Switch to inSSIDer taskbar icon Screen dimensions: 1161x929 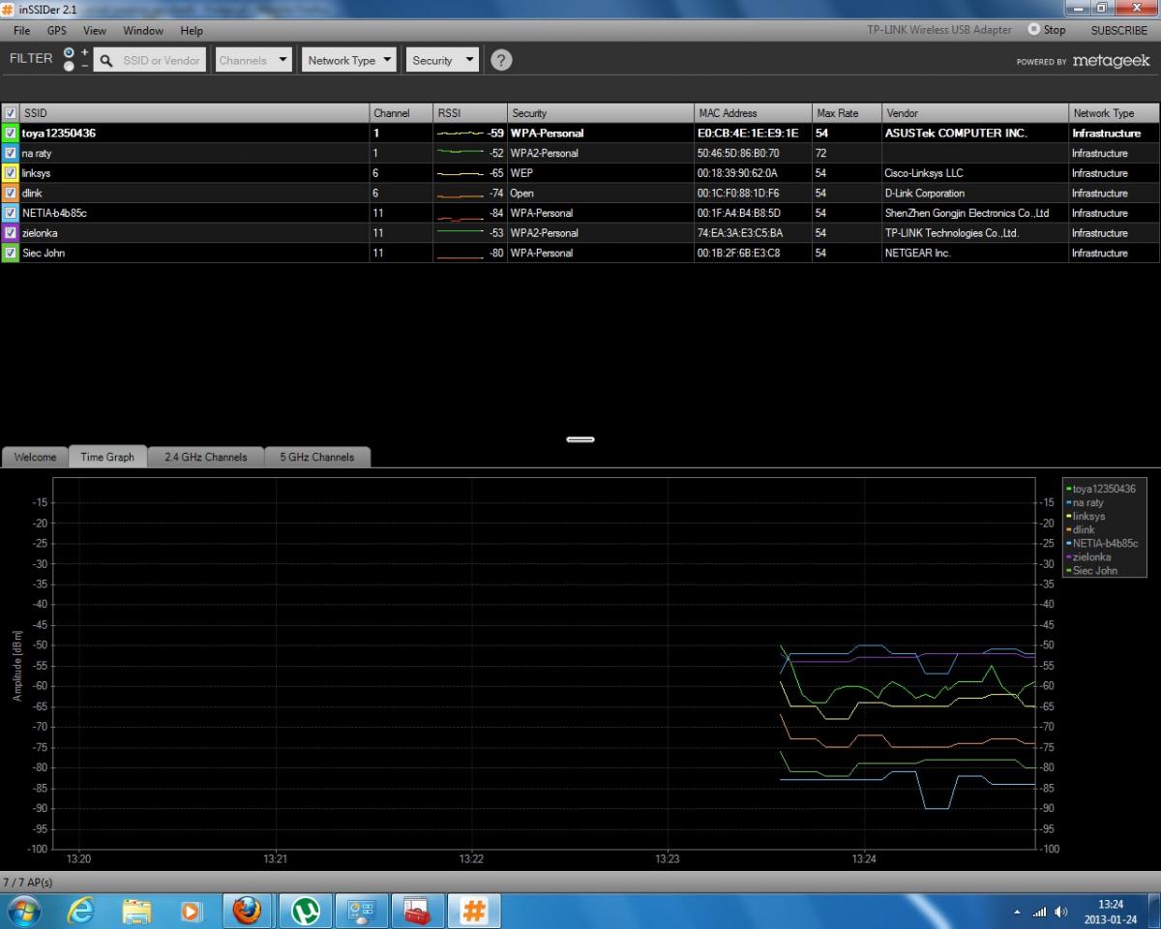pyautogui.click(x=474, y=911)
